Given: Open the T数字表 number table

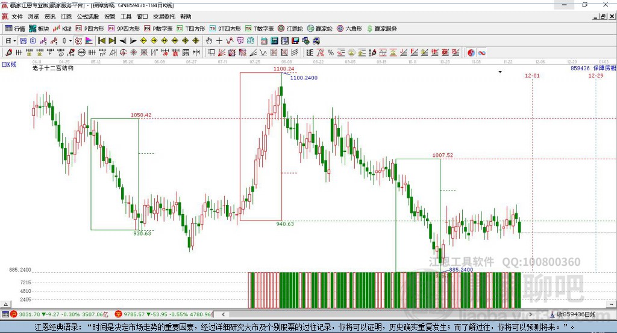Looking at the screenshot, I should [259, 29].
